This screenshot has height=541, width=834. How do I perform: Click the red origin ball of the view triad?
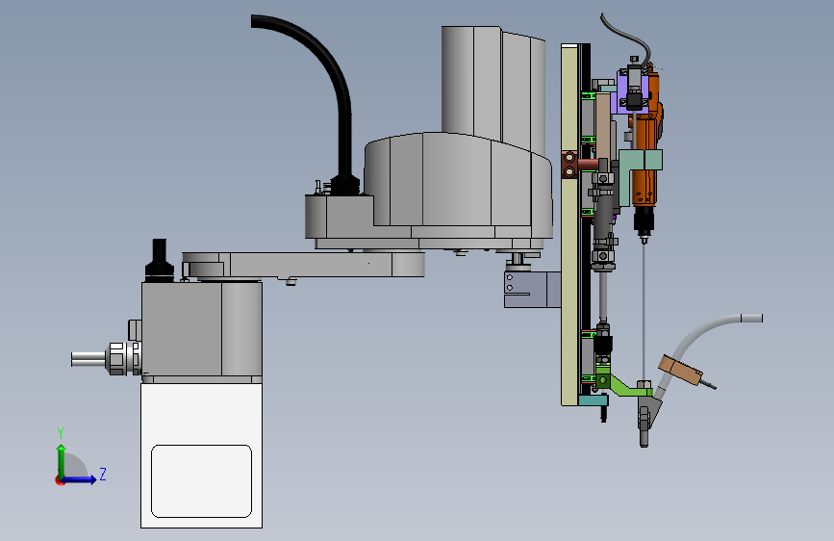click(60, 480)
